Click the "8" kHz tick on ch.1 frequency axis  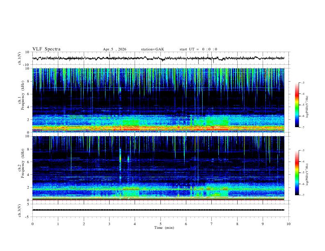click(28, 81)
